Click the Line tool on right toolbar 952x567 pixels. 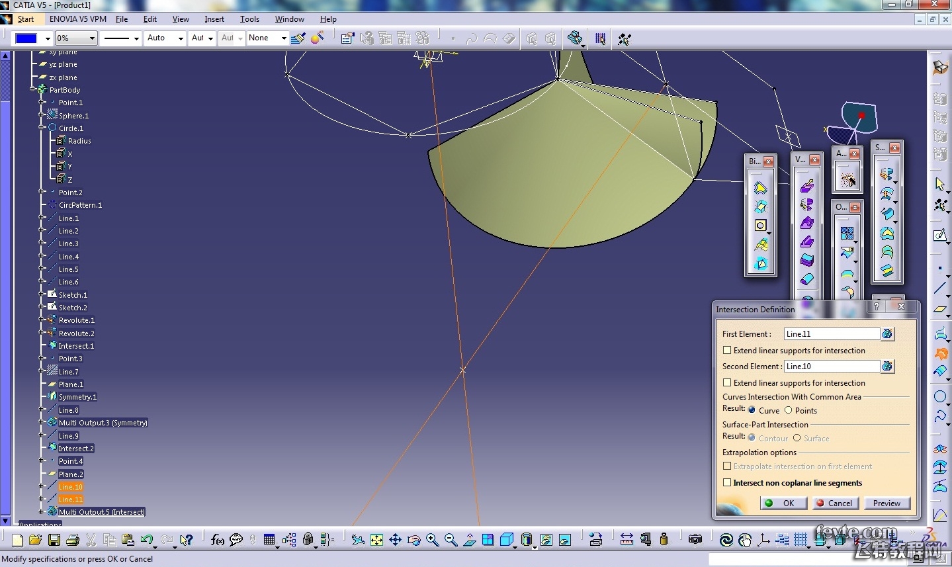pyautogui.click(x=940, y=288)
